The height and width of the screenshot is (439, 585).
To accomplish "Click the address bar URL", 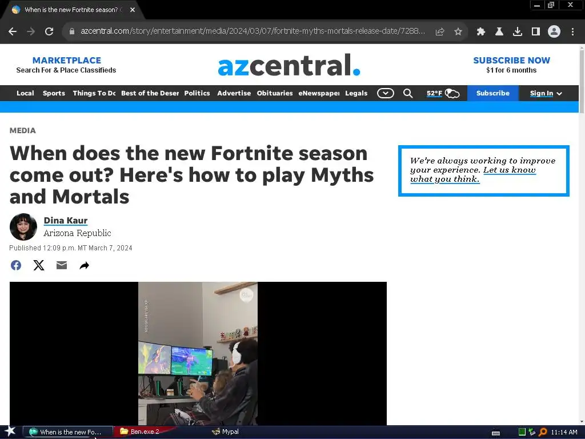I will (253, 31).
